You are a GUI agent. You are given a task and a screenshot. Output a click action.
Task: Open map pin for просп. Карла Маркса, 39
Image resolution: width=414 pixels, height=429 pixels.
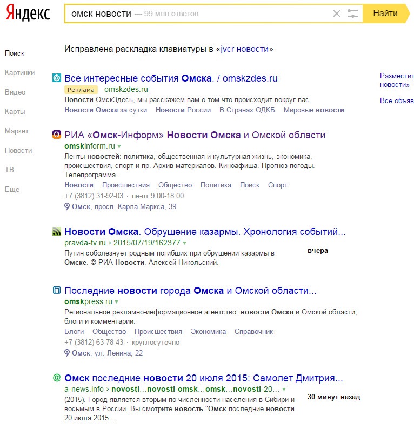point(67,206)
